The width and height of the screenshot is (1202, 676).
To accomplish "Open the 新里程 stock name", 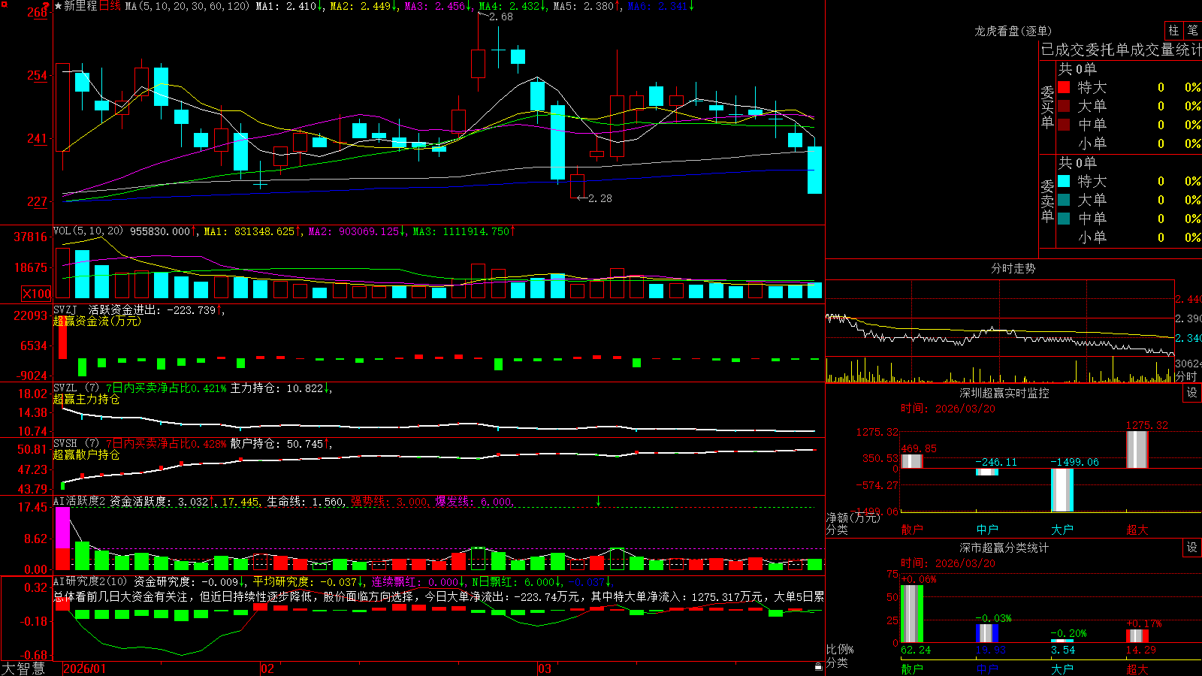I will click(80, 6).
